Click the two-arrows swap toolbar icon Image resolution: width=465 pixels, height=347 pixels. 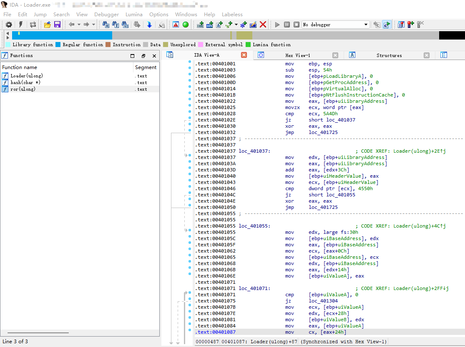(33, 25)
